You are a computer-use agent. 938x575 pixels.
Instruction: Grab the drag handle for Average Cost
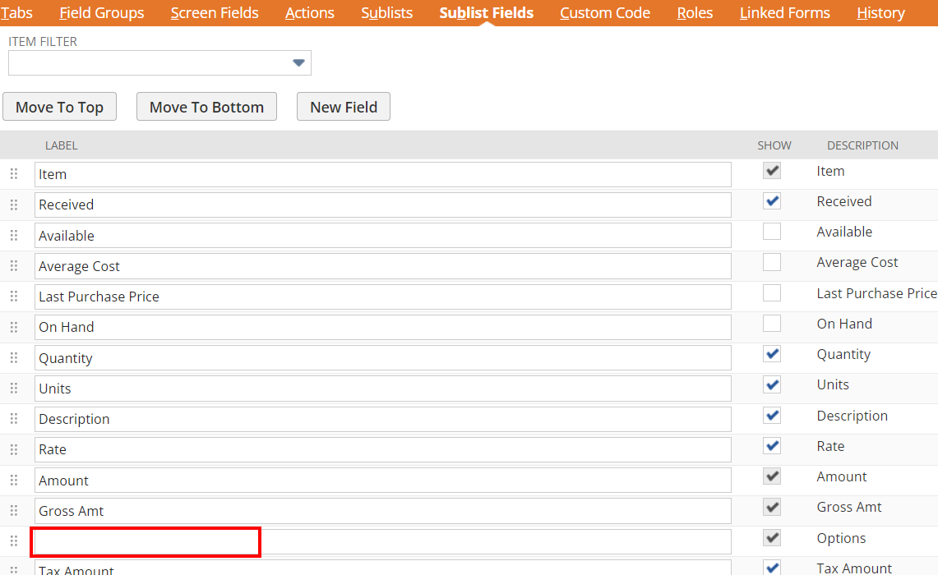point(14,266)
